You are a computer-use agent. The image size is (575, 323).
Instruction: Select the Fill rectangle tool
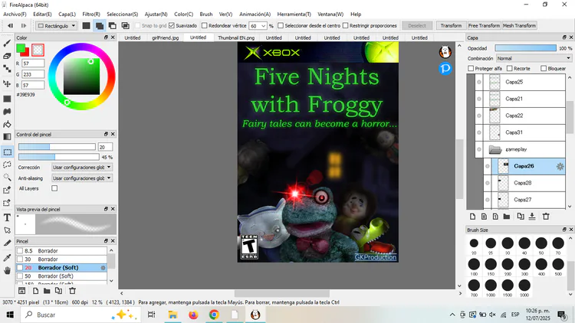tap(7, 99)
